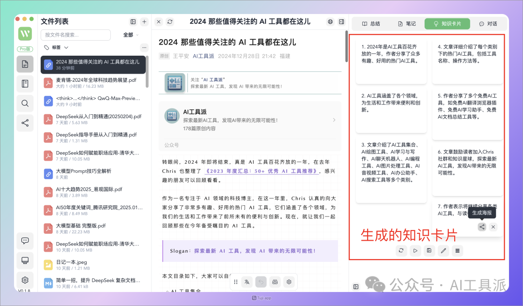Select knowledge card 5 about 免费AI工具
523x306 pixels.
[x=468, y=114]
